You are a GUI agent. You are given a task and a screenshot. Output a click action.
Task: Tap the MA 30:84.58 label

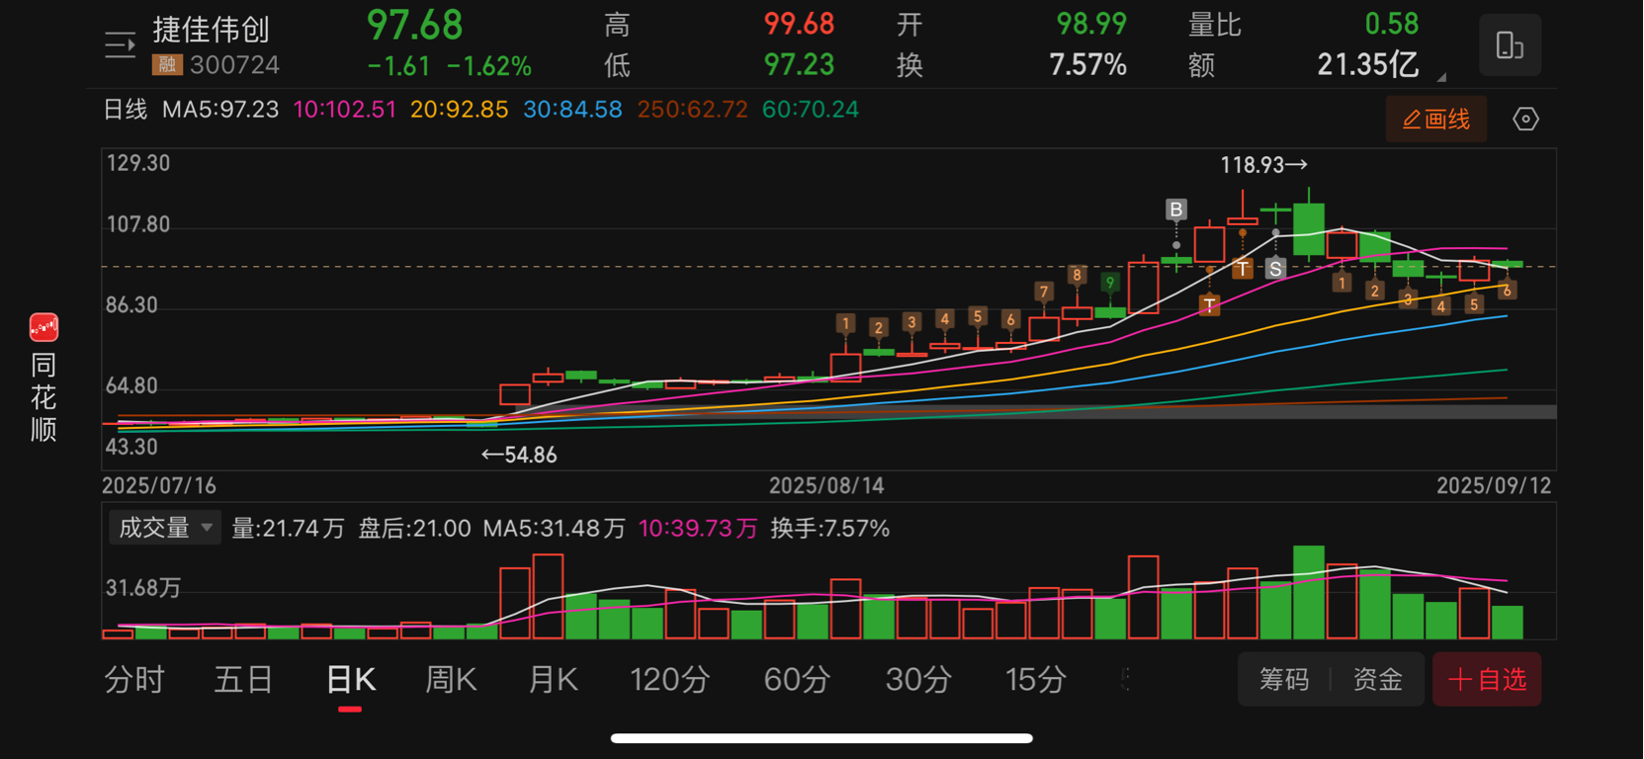572,110
